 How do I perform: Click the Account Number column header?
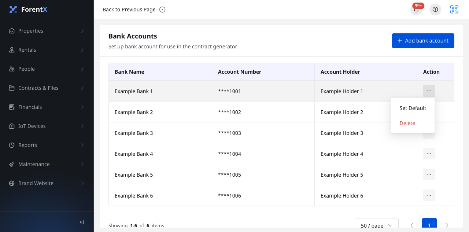pos(263,72)
